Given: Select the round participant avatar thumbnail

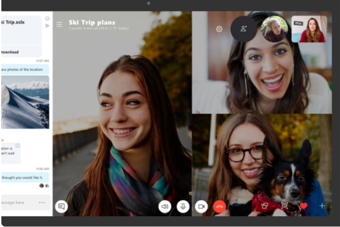Looking at the screenshot, I should coord(274,29).
